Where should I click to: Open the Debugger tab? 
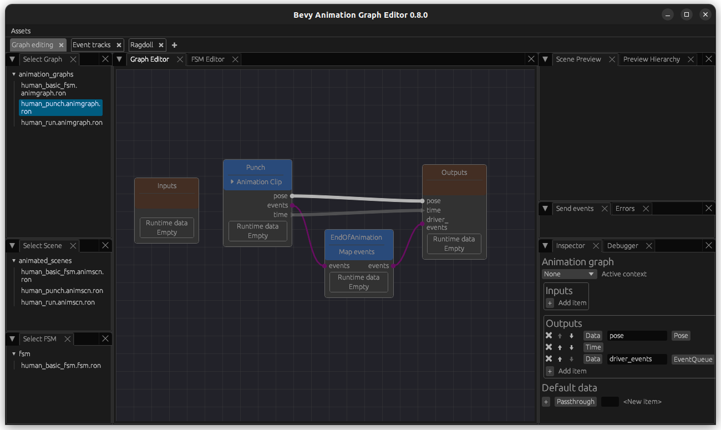coord(622,245)
